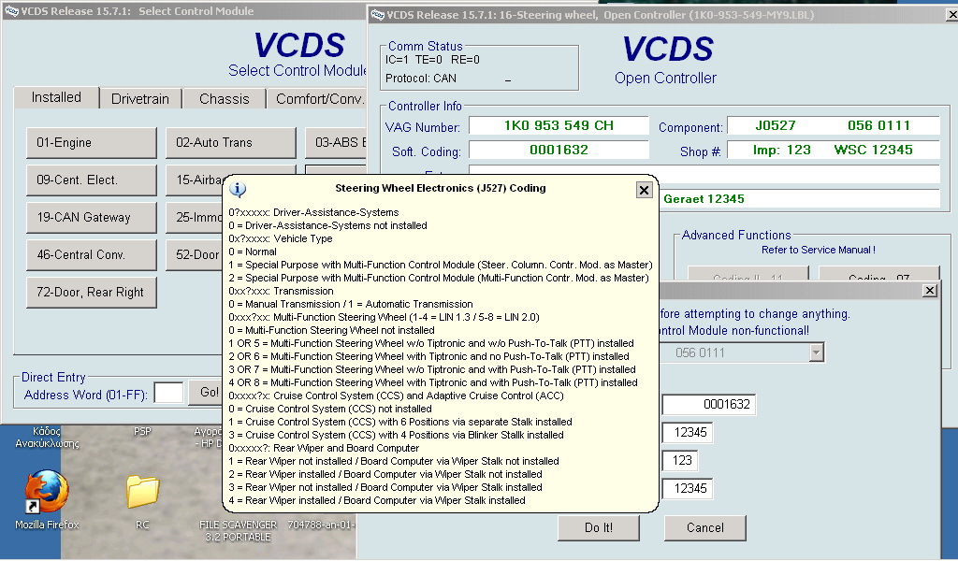The image size is (958, 561).
Task: Click '0x?xxxx: Vehicle Type' help line
Action: [281, 238]
